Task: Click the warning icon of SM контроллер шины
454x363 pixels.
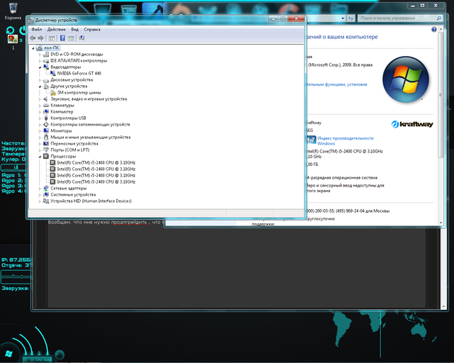Action: pos(53,93)
